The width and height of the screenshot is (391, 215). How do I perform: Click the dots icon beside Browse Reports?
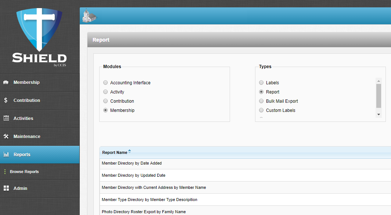[x=5, y=172]
